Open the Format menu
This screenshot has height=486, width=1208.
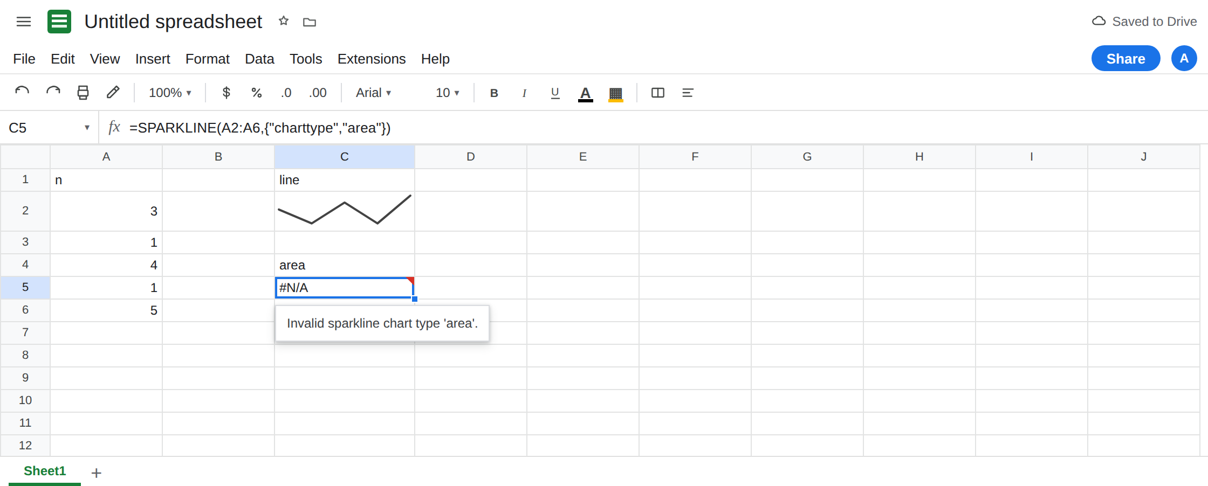tap(208, 59)
